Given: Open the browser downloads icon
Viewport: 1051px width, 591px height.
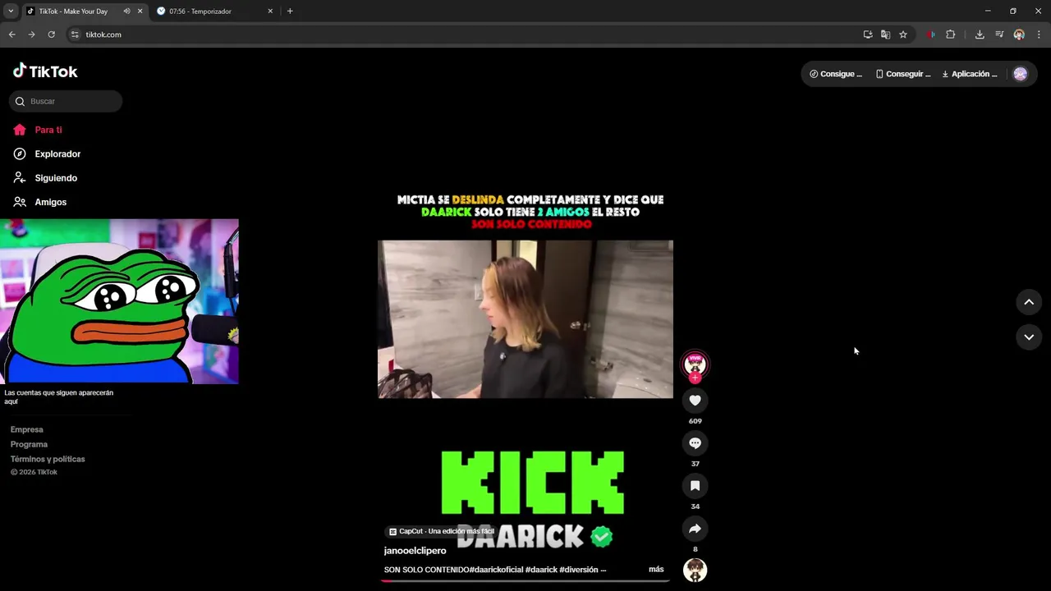Looking at the screenshot, I should click(980, 34).
